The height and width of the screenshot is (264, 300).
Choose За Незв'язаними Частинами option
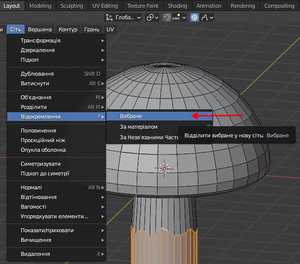click(x=142, y=137)
